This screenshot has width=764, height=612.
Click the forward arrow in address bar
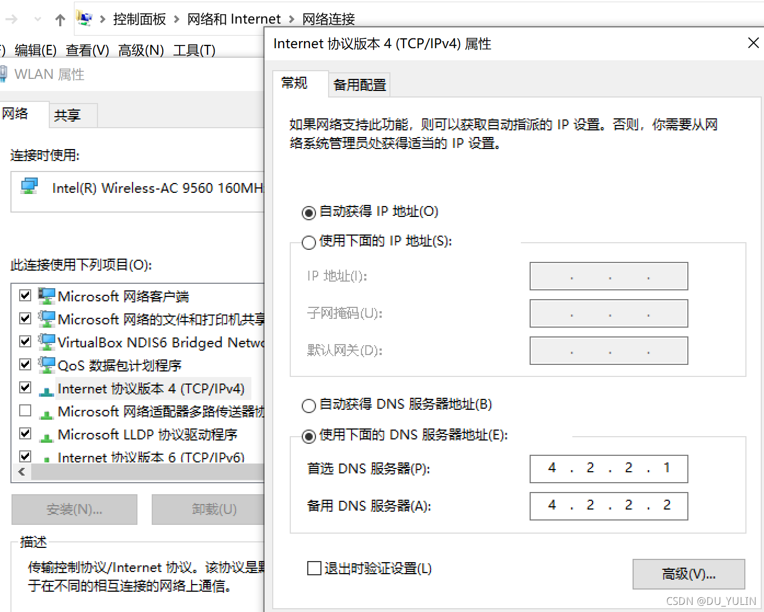[x=12, y=20]
